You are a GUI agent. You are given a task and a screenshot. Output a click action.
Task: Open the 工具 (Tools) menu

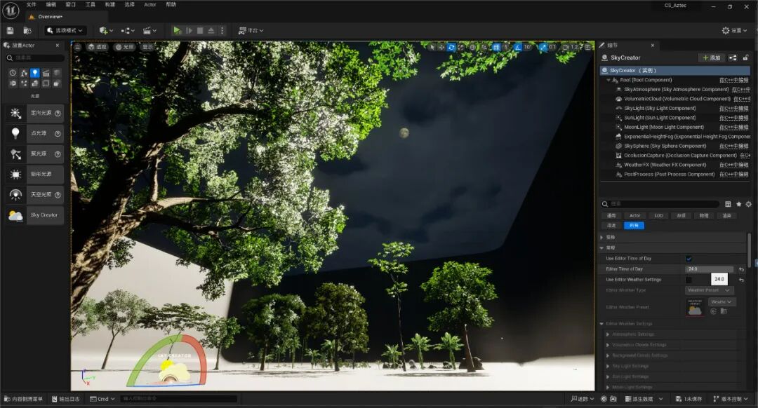tap(91, 4)
